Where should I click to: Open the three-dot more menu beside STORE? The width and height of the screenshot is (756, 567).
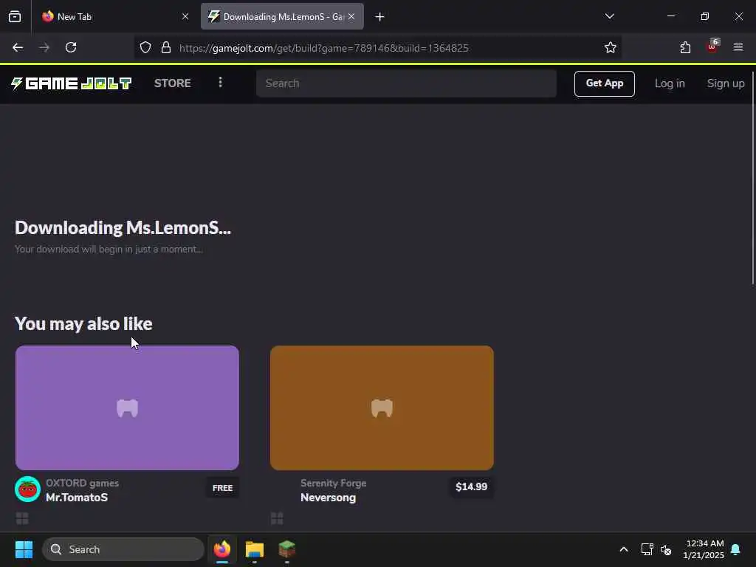pos(220,83)
